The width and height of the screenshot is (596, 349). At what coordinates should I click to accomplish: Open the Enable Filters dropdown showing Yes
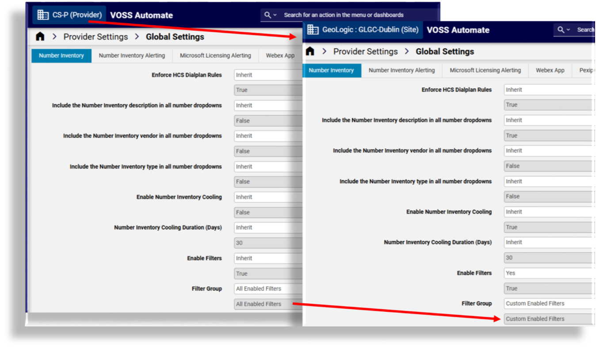click(548, 273)
